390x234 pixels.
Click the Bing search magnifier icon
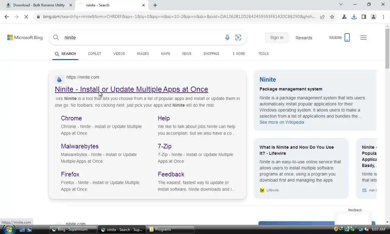pos(56,37)
